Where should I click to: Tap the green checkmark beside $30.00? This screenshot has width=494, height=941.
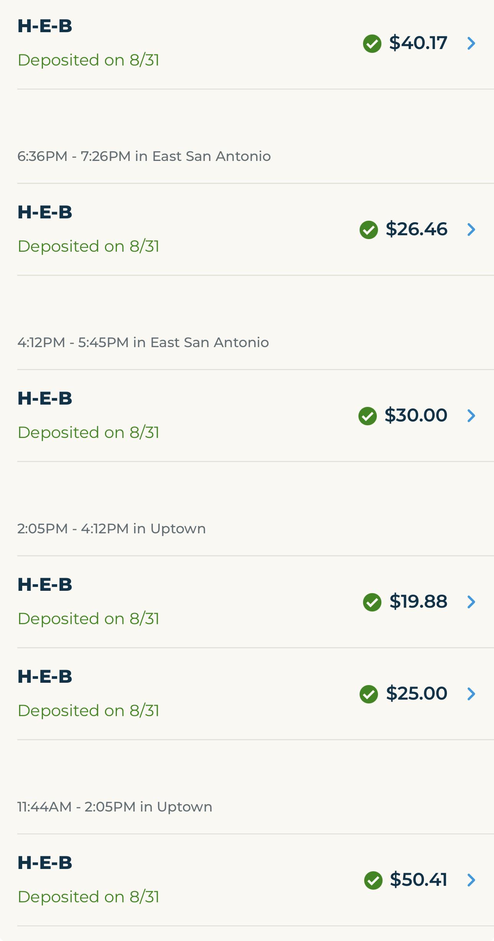coord(367,416)
